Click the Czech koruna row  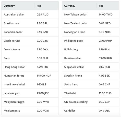(x=30, y=41)
